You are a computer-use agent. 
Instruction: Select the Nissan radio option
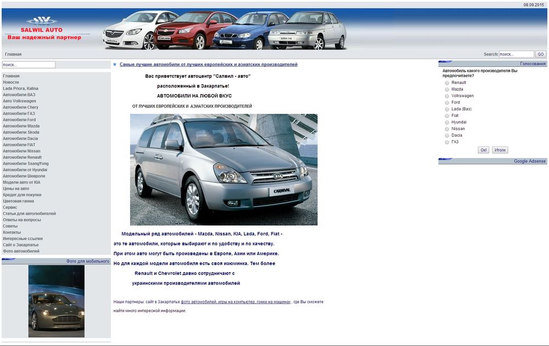[x=447, y=129]
